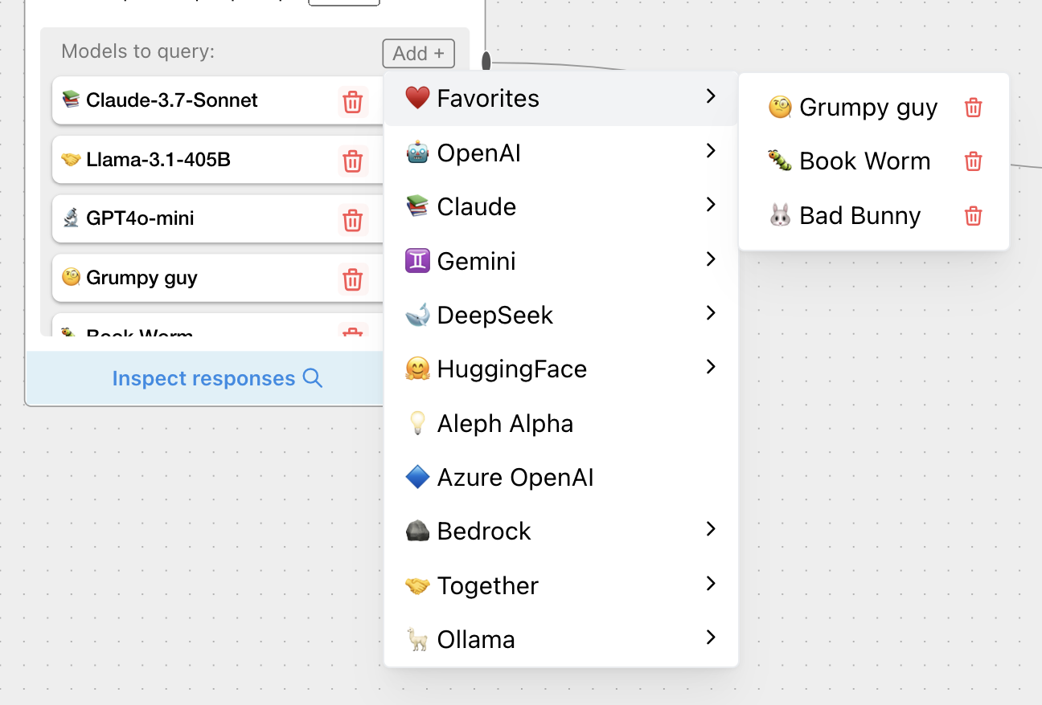
Task: Click trash icon beside GPT4o-mini
Action: tap(352, 220)
